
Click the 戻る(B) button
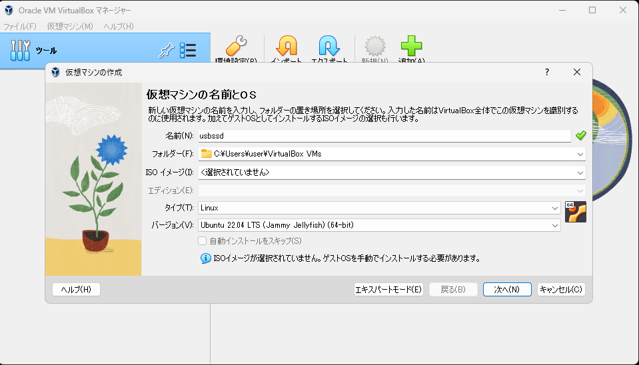tap(453, 290)
